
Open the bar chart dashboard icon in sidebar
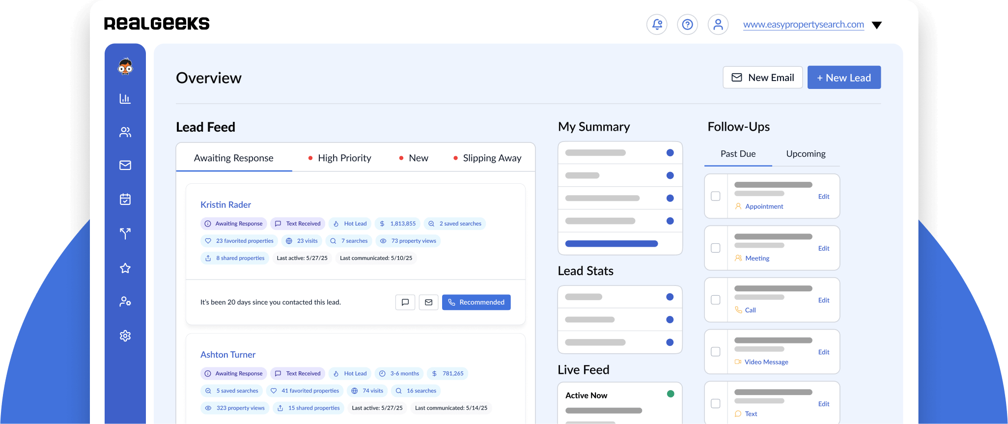[x=125, y=99]
